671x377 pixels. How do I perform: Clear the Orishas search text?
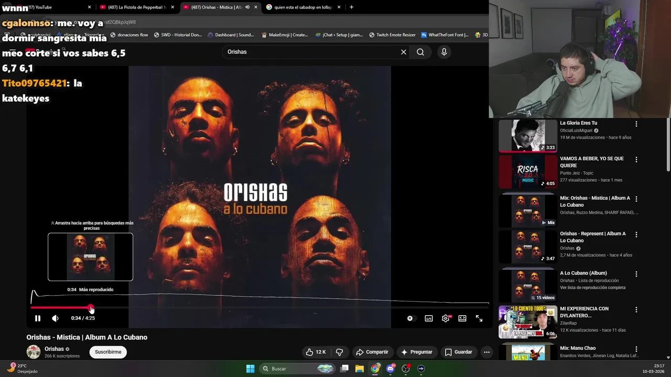point(404,52)
